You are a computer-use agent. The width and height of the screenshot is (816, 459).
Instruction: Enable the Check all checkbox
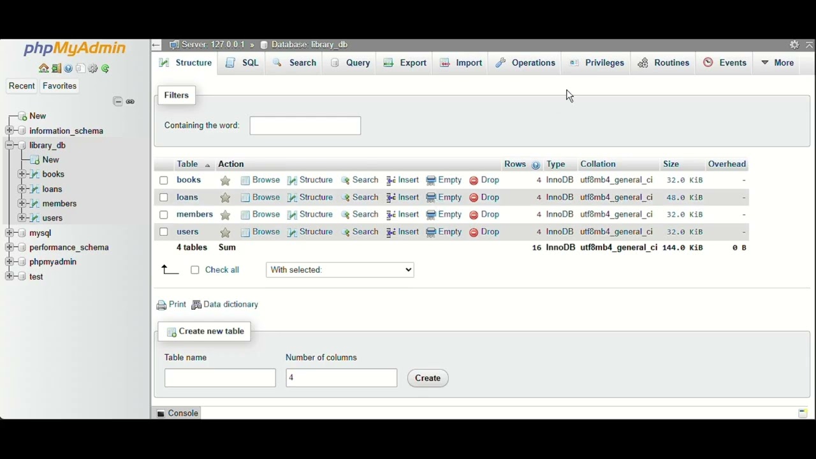coord(195,270)
